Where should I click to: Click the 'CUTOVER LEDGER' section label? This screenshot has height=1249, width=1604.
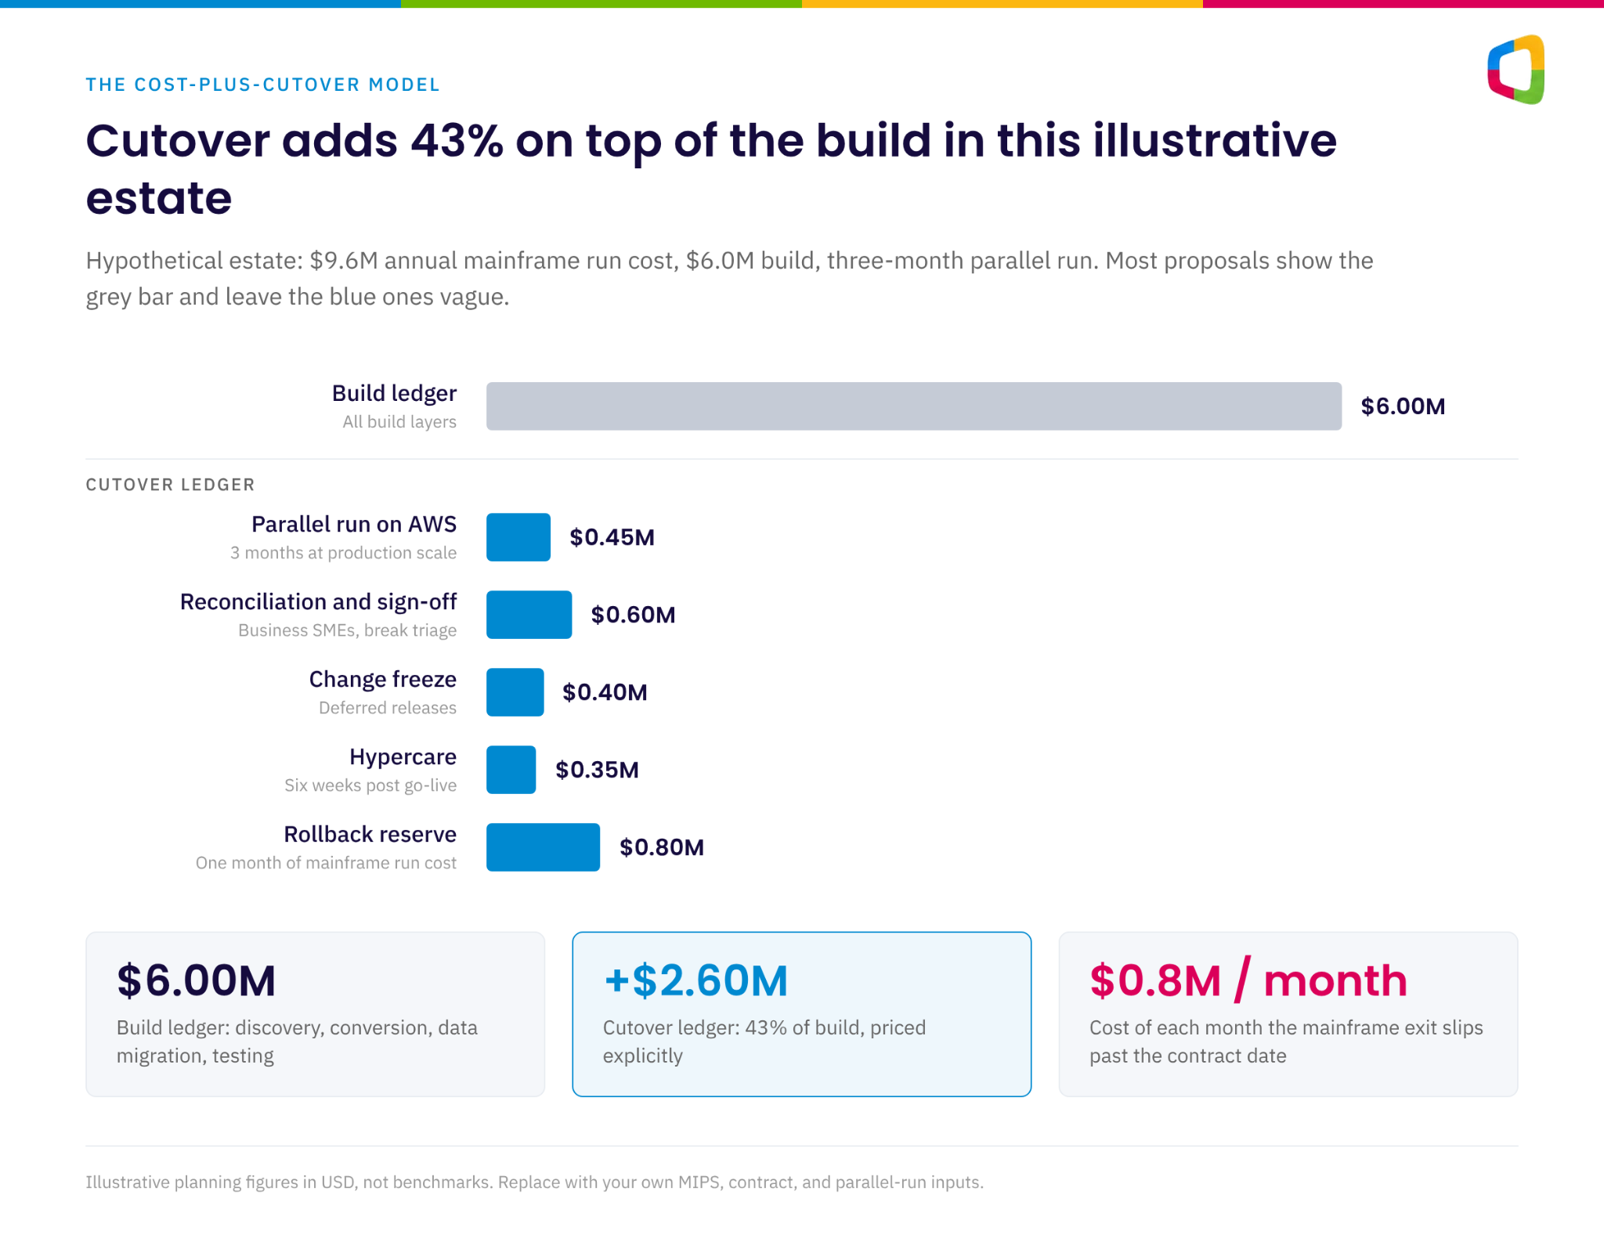[170, 485]
